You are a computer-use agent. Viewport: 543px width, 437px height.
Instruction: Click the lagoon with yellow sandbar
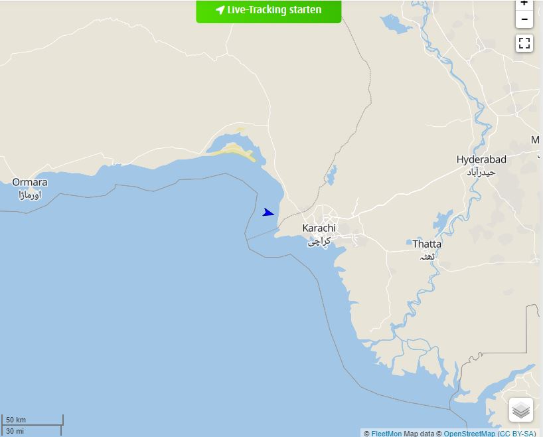[x=236, y=149]
